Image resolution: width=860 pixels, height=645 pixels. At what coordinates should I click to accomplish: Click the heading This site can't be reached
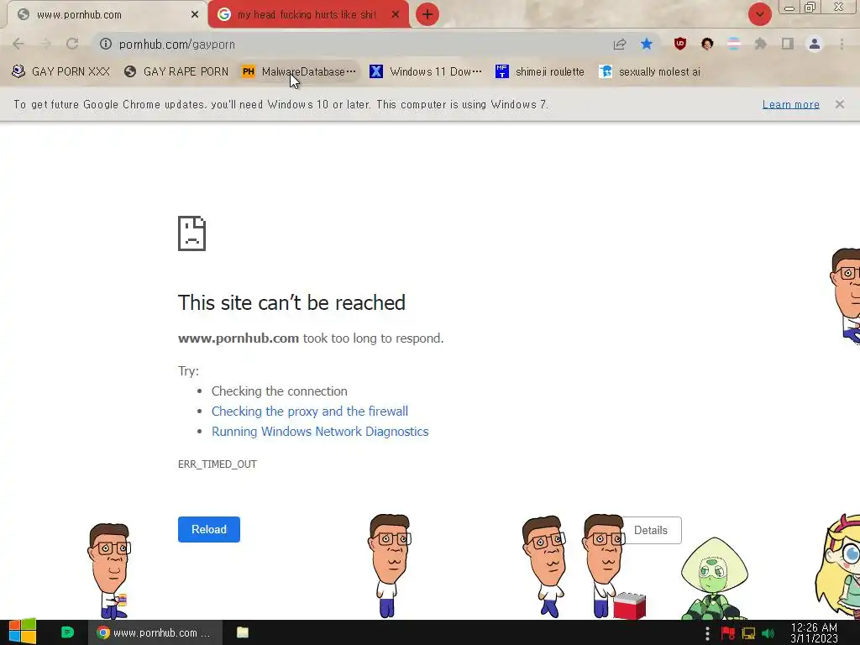[x=291, y=302]
